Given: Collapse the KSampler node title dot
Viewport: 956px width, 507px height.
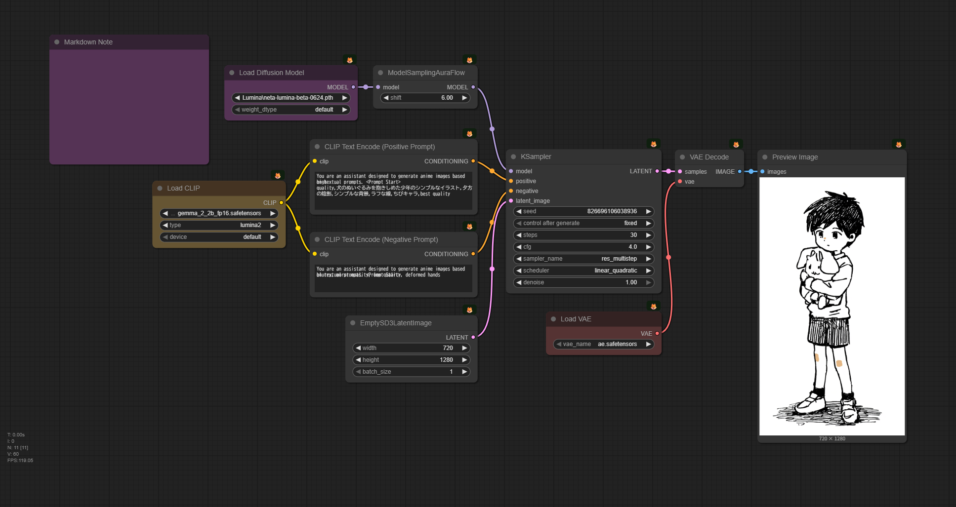Looking at the screenshot, I should point(513,156).
